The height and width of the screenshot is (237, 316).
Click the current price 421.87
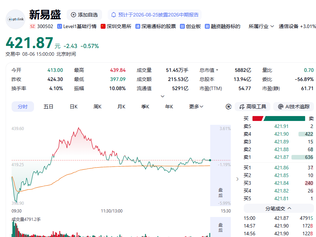tap(29, 43)
